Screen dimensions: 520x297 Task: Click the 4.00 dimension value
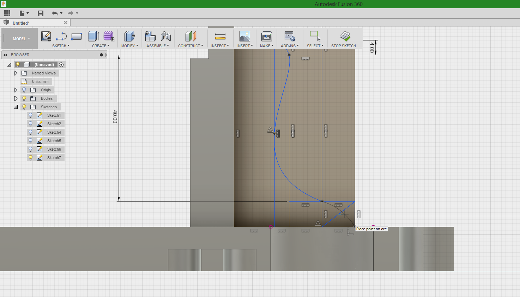tap(372, 47)
